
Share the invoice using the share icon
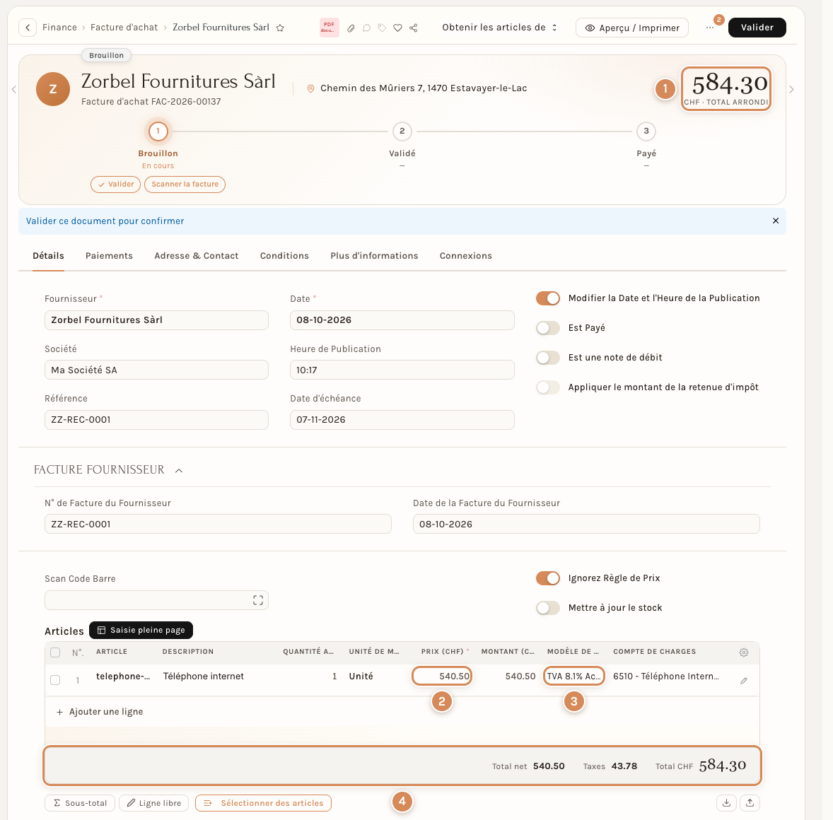point(413,28)
